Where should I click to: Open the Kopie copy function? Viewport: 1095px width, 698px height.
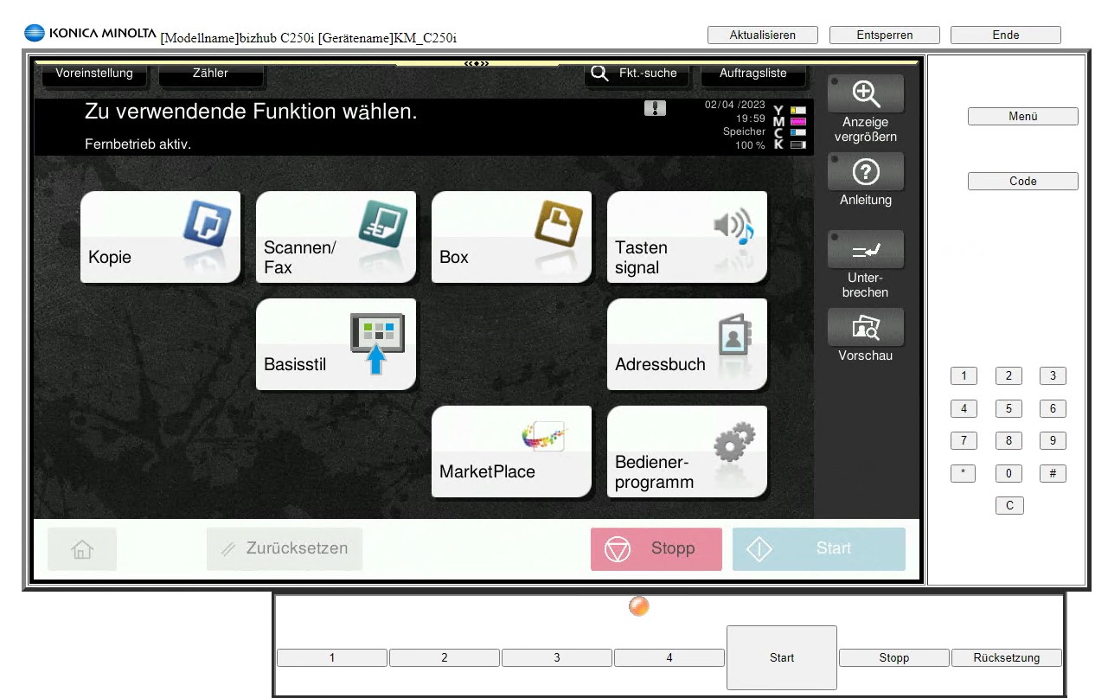[x=160, y=237]
